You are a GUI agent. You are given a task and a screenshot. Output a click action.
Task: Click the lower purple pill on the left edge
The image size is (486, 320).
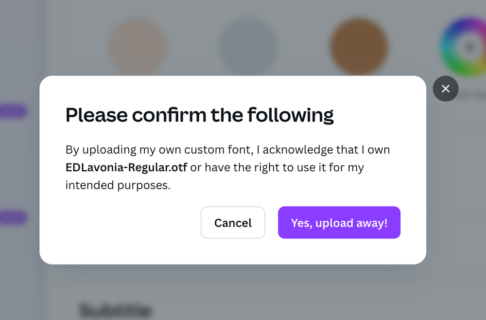pos(13,217)
